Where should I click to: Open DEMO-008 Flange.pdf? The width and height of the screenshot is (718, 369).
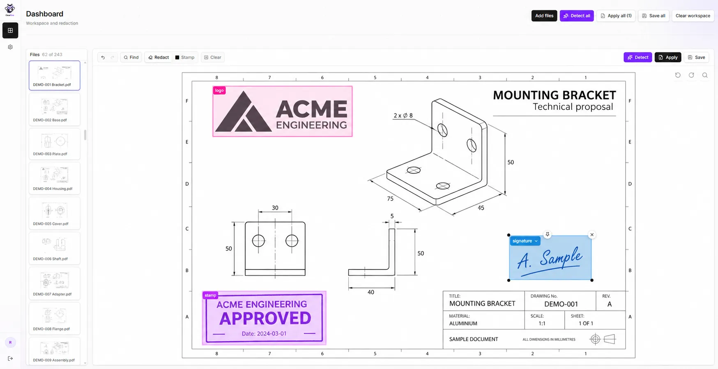(x=55, y=319)
